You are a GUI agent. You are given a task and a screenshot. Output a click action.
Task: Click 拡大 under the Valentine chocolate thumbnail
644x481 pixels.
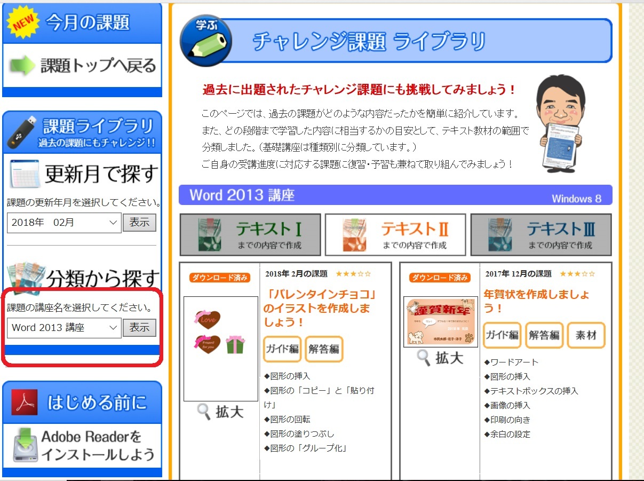pyautogui.click(x=229, y=412)
